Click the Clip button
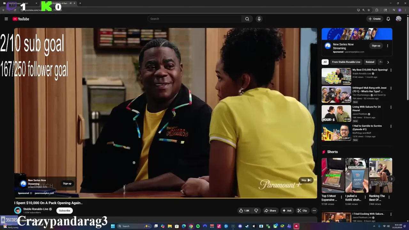Image resolution: width=409 pixels, height=230 pixels. (x=302, y=211)
